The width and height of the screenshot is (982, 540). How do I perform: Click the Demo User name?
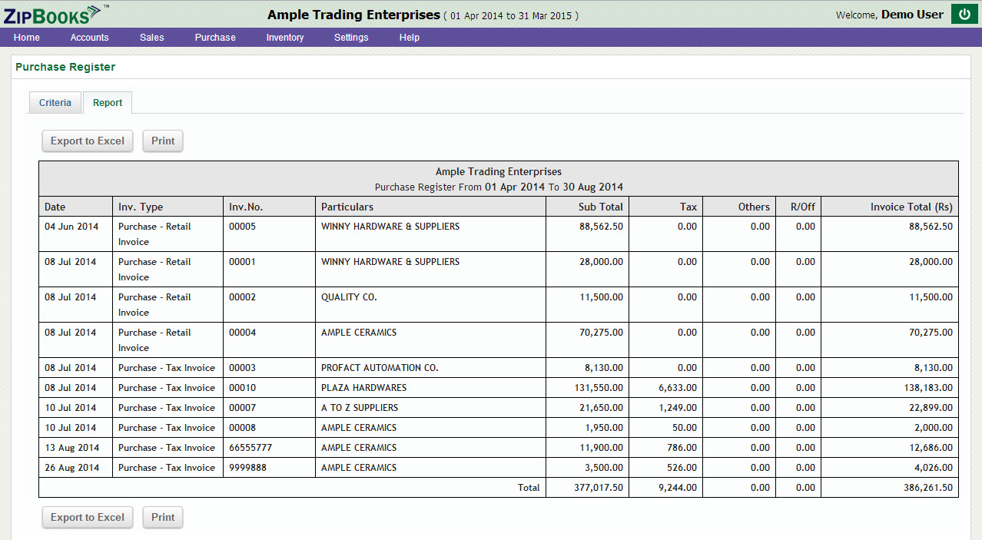coord(912,15)
